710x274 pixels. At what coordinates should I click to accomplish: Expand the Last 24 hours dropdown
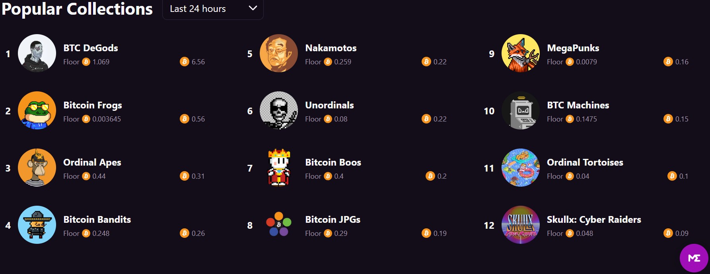pyautogui.click(x=198, y=9)
